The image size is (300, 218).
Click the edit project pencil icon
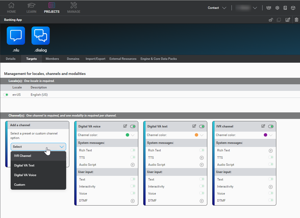click(x=287, y=20)
